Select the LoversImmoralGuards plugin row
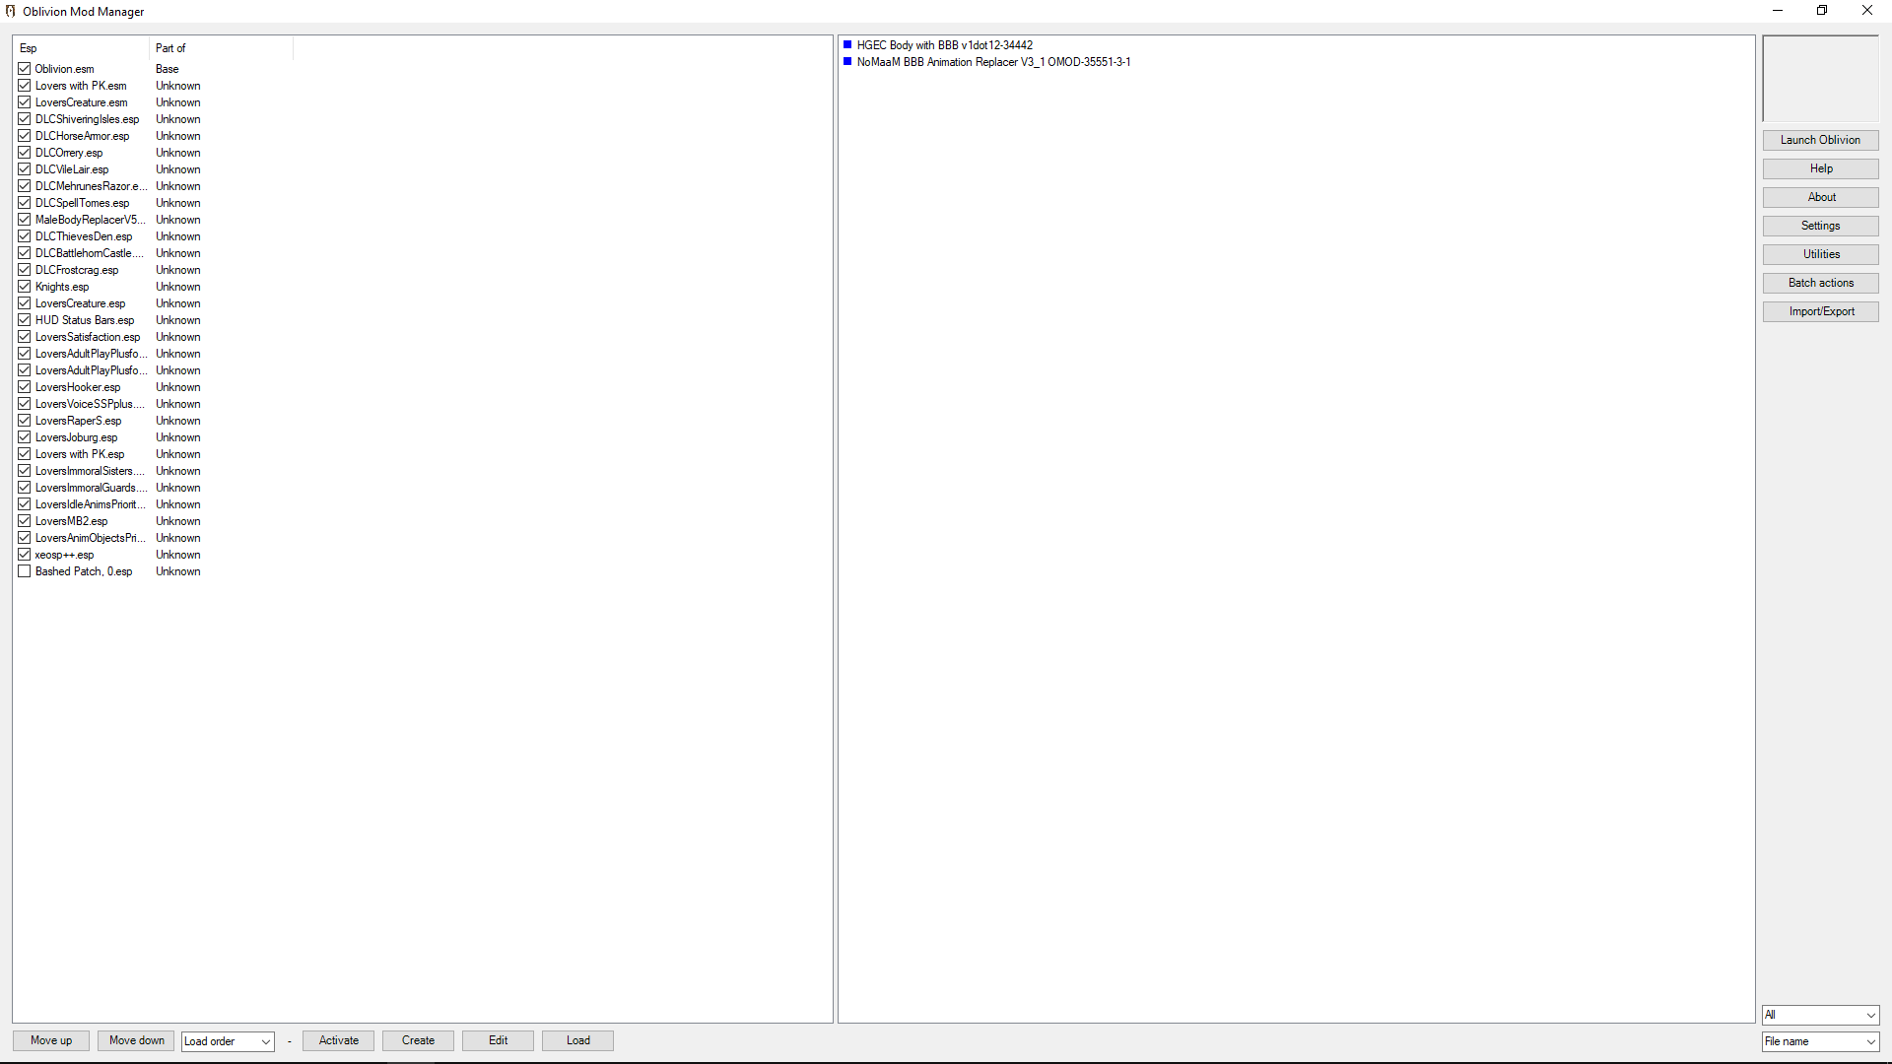1892x1064 pixels. click(90, 488)
